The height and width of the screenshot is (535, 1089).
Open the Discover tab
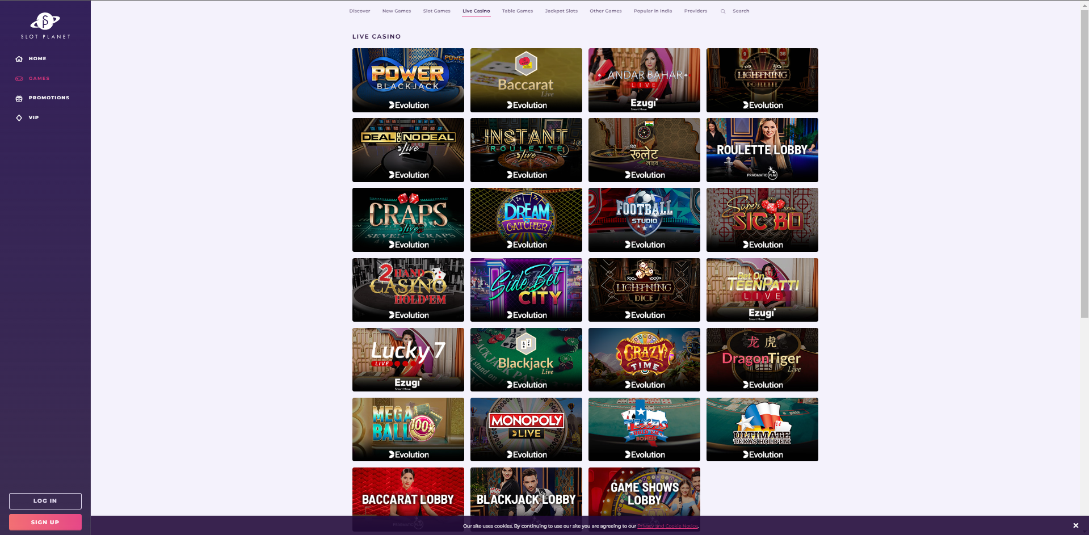coord(360,11)
